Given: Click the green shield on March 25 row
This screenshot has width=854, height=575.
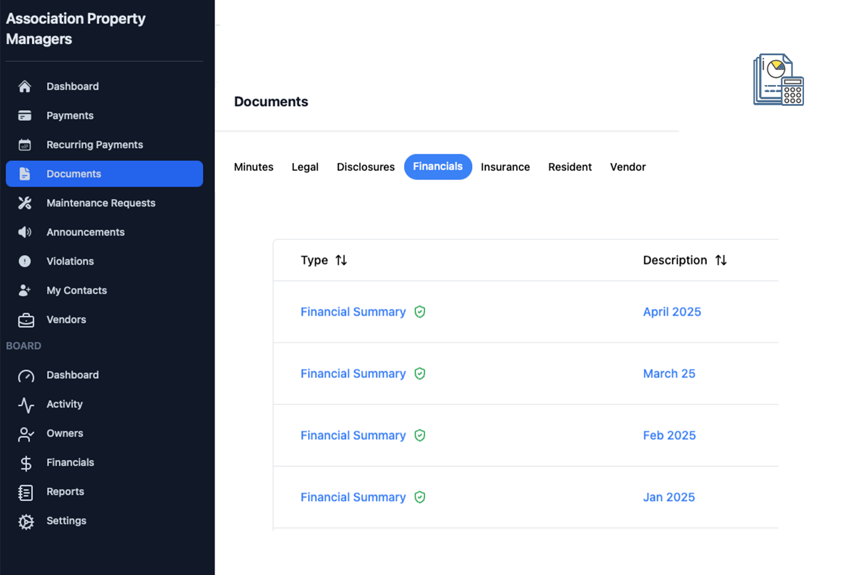Looking at the screenshot, I should pos(420,374).
